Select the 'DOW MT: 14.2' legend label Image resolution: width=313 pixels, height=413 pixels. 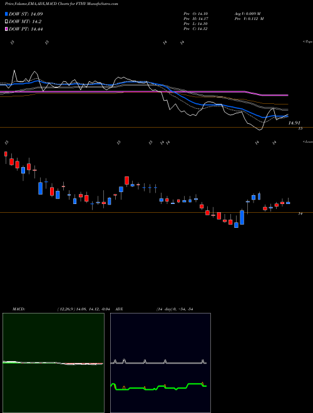[25, 22]
